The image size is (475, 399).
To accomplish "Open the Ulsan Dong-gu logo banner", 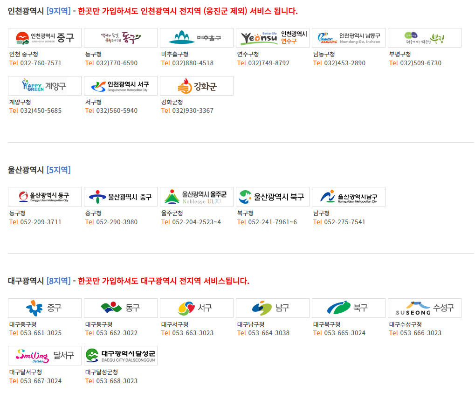I will (x=45, y=197).
